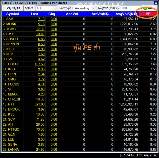Select the AH symbol
Viewport: 159px width, 158px height.
click(x=10, y=124)
